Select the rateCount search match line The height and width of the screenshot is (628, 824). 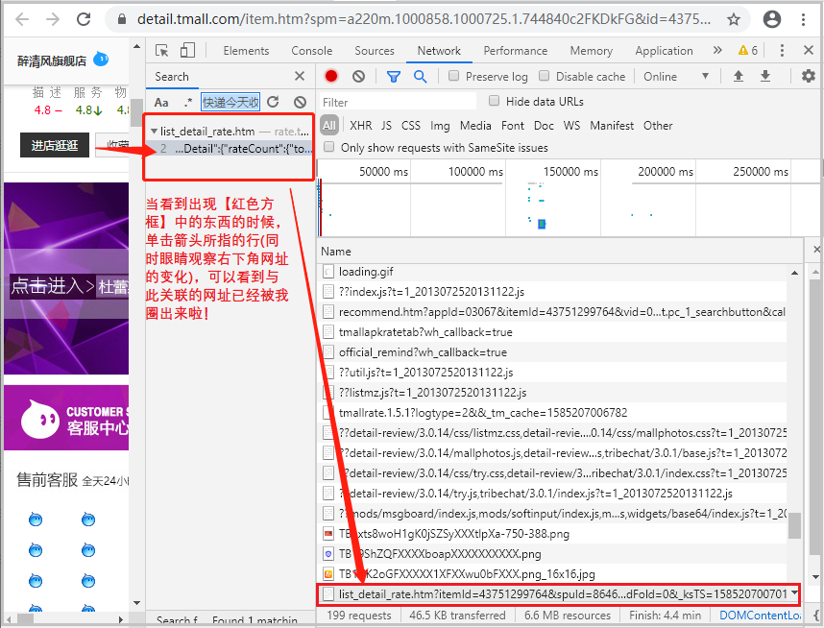pos(230,149)
